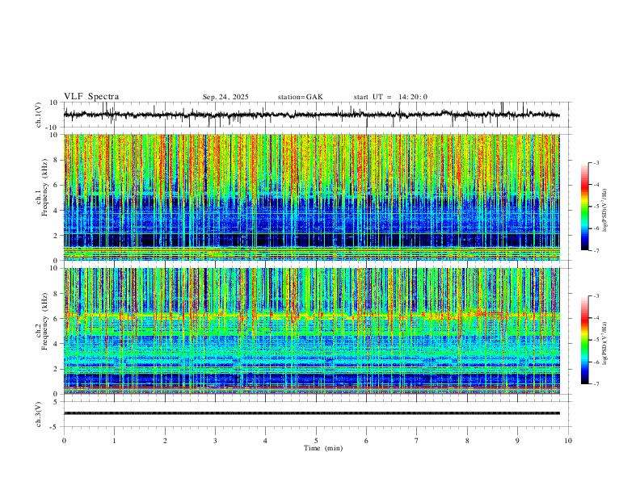Click the "4" kHz tick on ch.1 axis

pyautogui.click(x=57, y=210)
